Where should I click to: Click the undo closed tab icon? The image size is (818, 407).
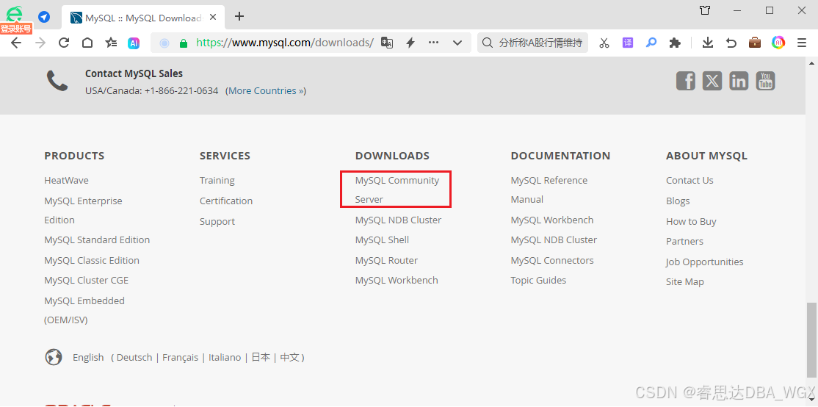coord(731,43)
